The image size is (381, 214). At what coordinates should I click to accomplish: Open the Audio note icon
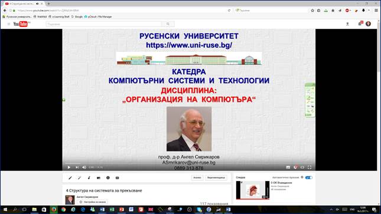pos(89,178)
